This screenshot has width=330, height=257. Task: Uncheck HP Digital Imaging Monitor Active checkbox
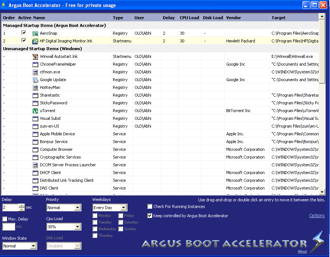pos(24,41)
